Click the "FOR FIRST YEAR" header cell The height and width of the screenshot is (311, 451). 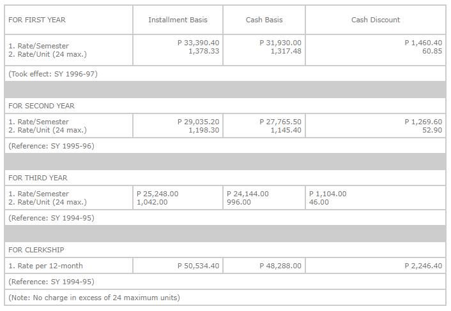37,20
